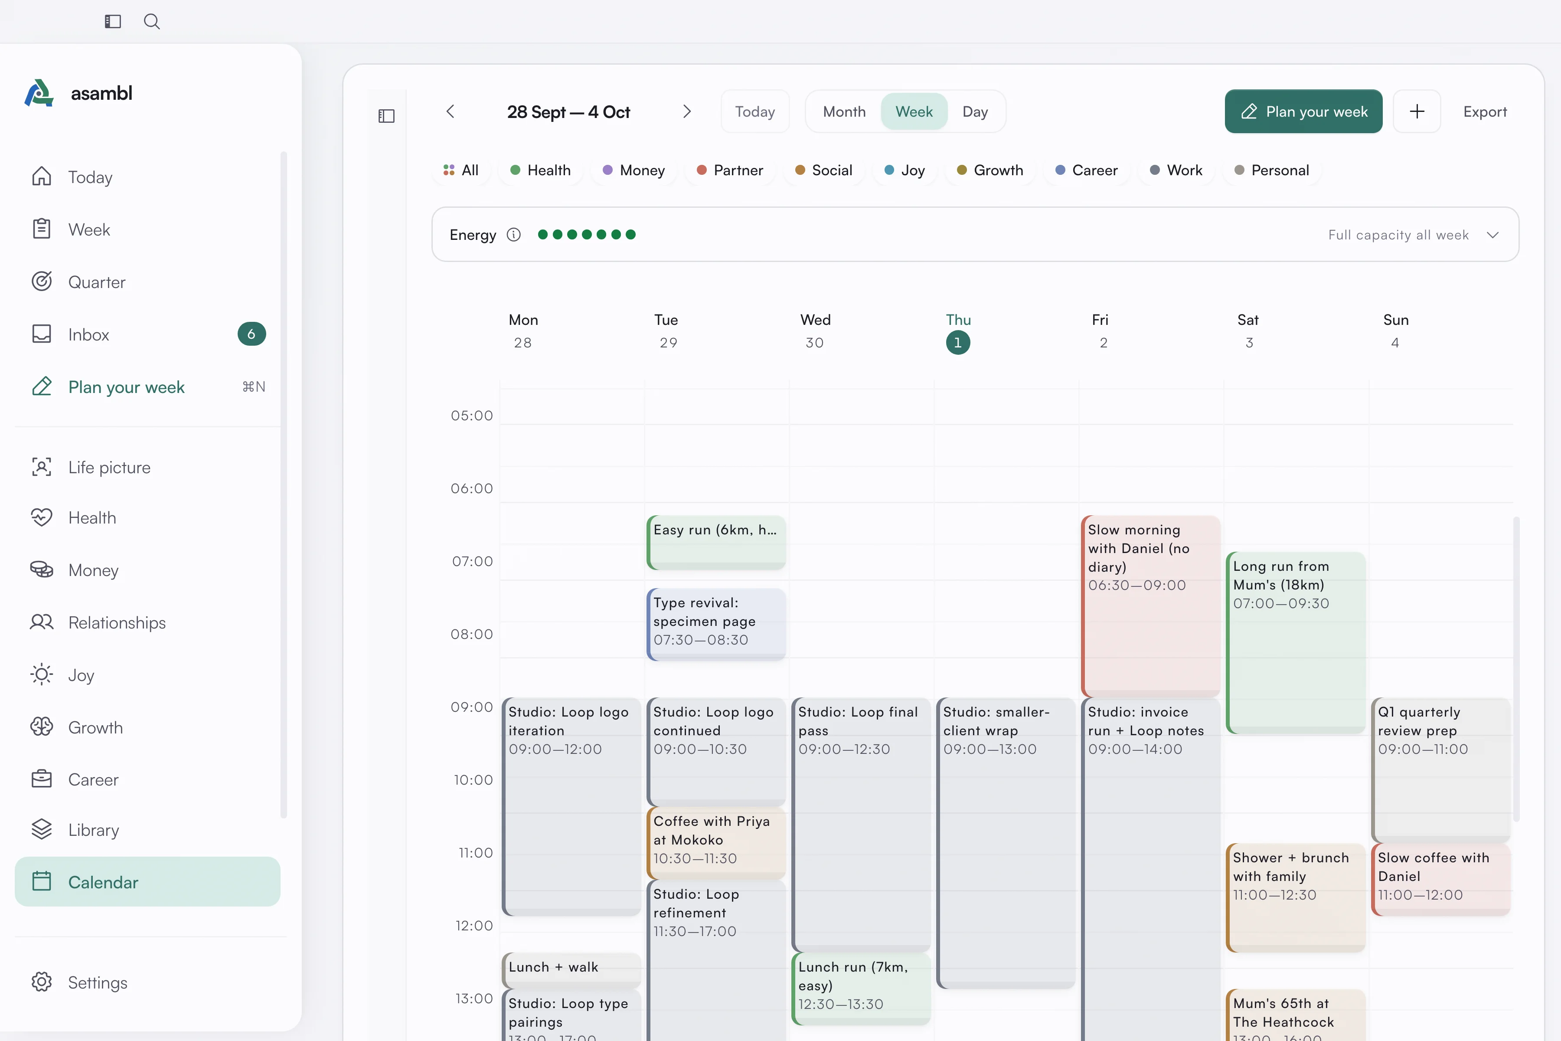This screenshot has width=1561, height=1041.
Task: Toggle the Work category filter
Action: (1176, 170)
